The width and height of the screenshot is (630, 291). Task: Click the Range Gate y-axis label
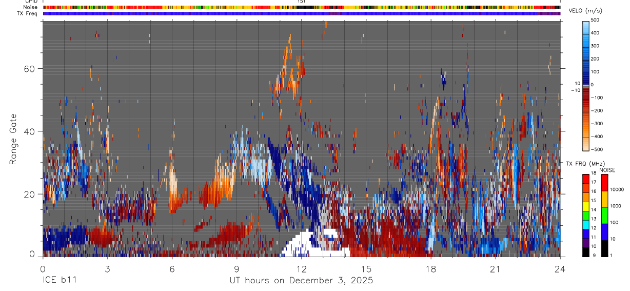click(x=13, y=140)
